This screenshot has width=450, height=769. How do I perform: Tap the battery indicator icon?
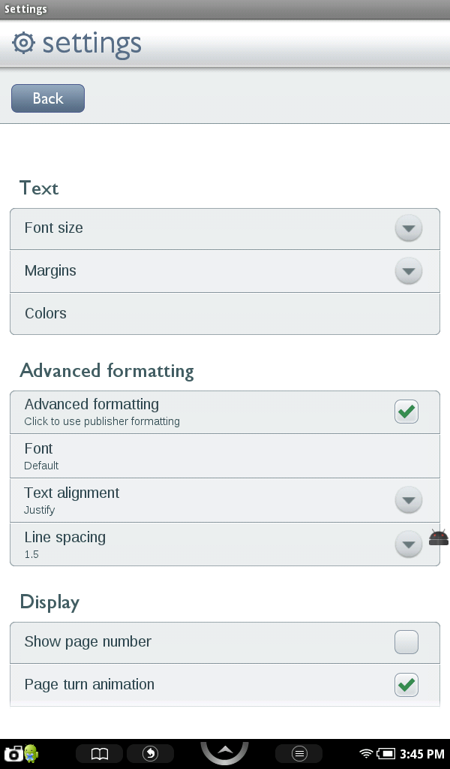386,753
